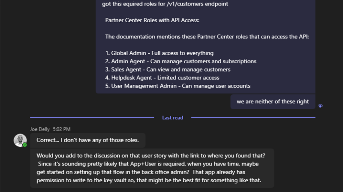The width and height of the screenshot is (343, 192).
Task: Open Joe Delly's profile avatar
Action: pos(20,140)
